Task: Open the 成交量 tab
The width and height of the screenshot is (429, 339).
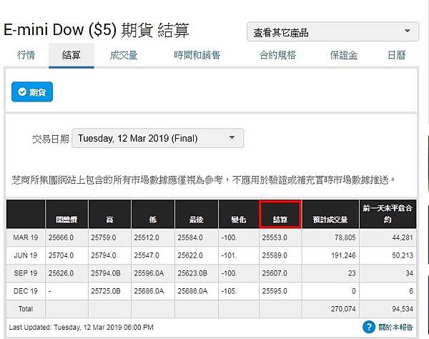Action: point(124,55)
